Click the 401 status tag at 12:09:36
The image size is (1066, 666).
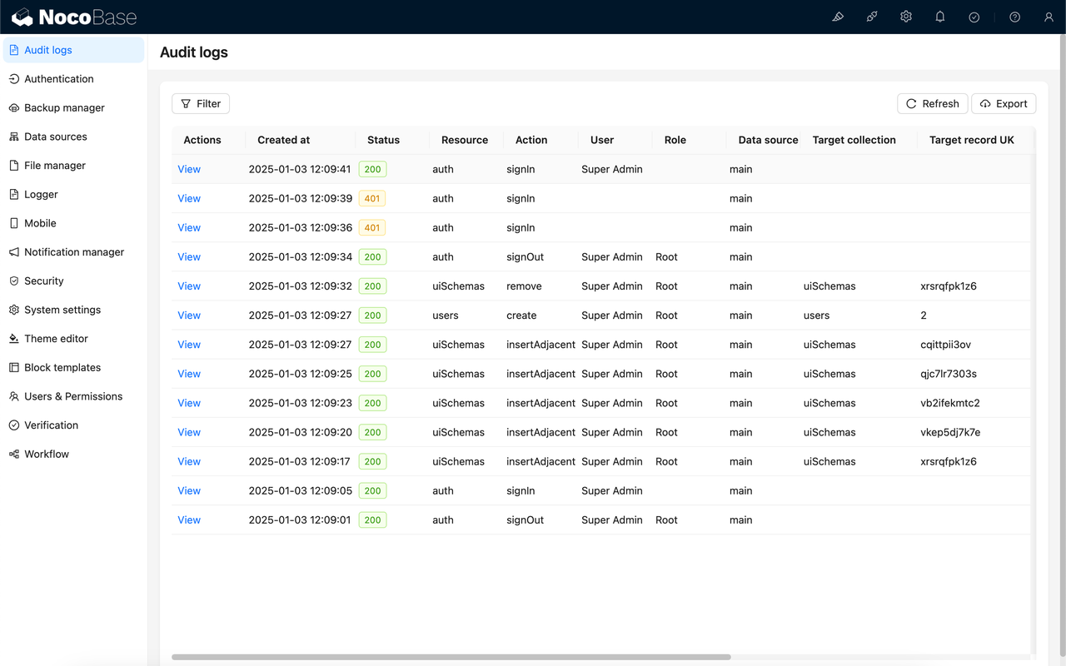pyautogui.click(x=372, y=227)
